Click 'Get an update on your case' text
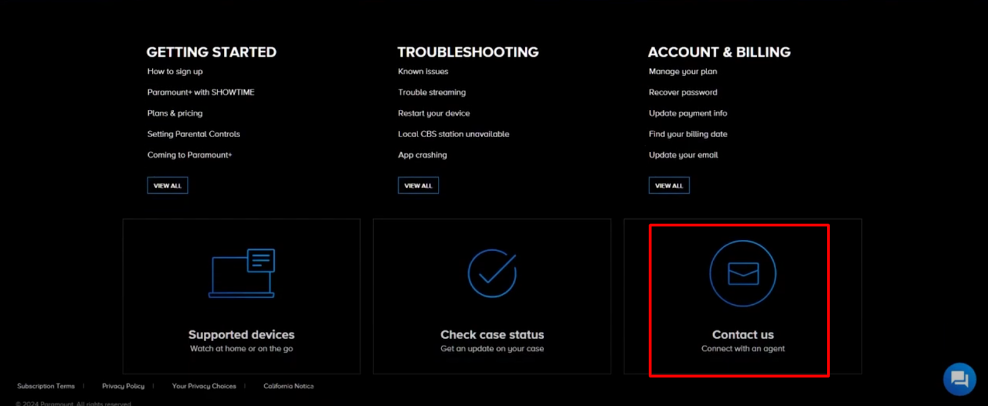The width and height of the screenshot is (988, 406). click(x=492, y=349)
